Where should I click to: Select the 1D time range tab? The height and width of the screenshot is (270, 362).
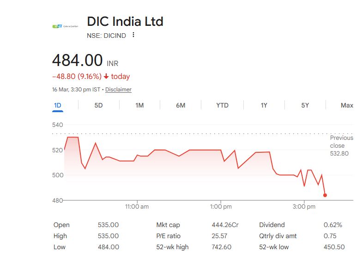58,105
